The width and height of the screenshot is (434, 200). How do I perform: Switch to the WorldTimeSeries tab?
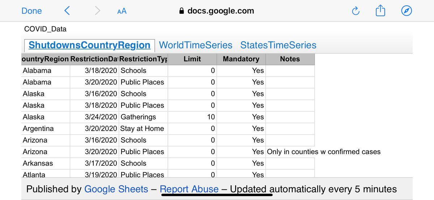point(196,45)
